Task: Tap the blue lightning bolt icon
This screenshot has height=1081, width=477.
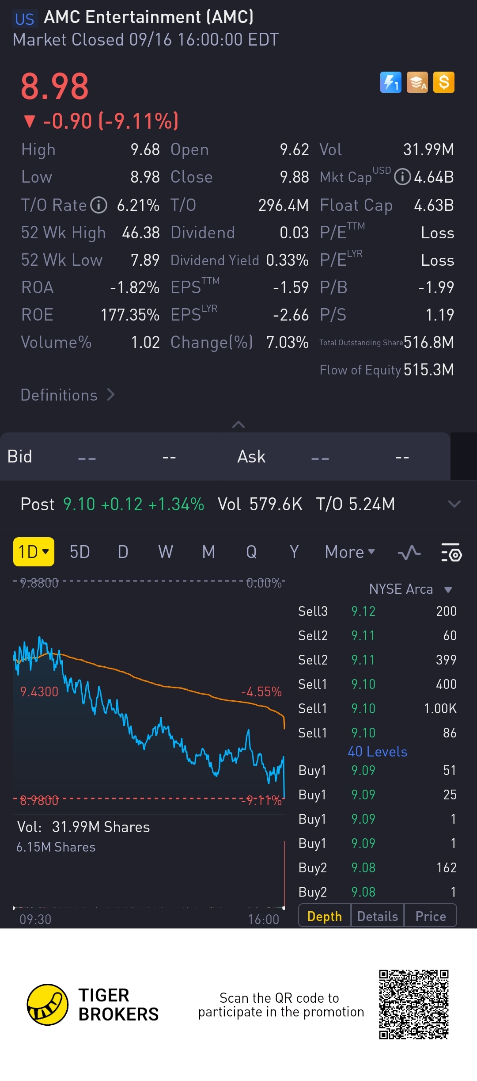Action: point(390,82)
